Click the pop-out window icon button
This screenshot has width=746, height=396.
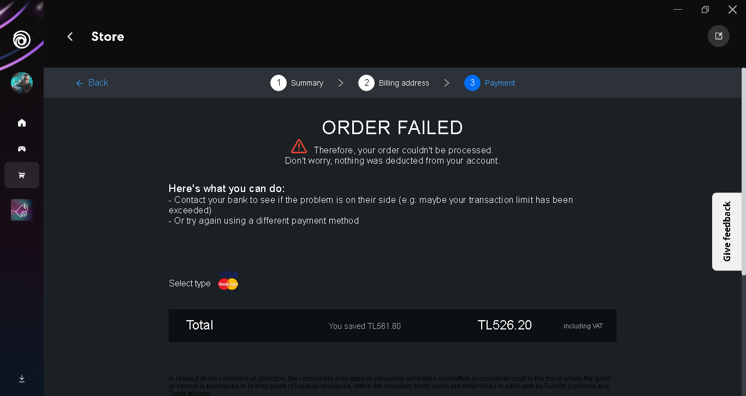[x=719, y=36]
